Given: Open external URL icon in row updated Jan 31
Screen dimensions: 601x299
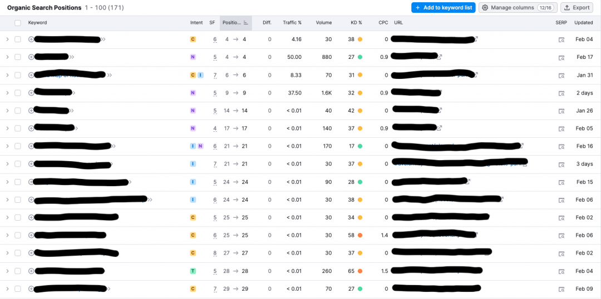Looking at the screenshot, I should pos(475,75).
